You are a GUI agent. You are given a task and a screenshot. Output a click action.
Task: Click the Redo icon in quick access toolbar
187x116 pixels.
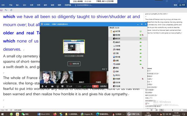pos(11,10)
